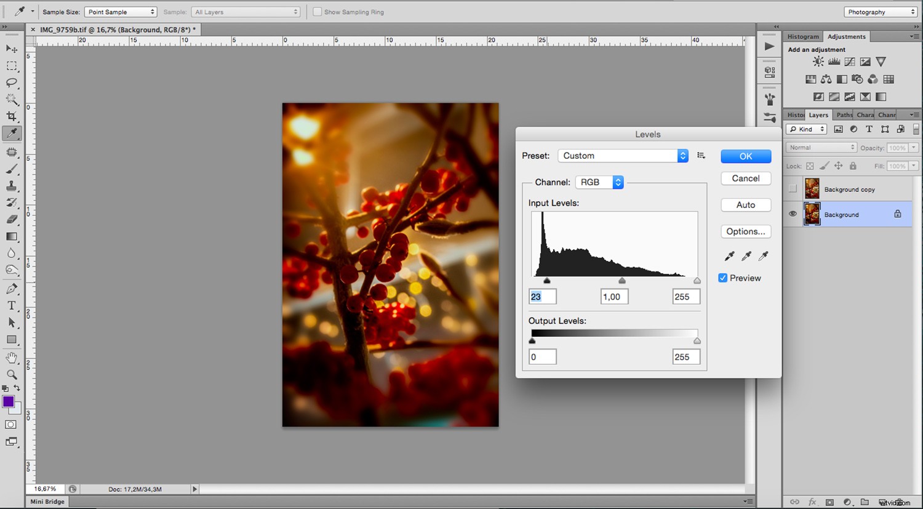Select the Zoom tool in the toolbar

click(11, 374)
